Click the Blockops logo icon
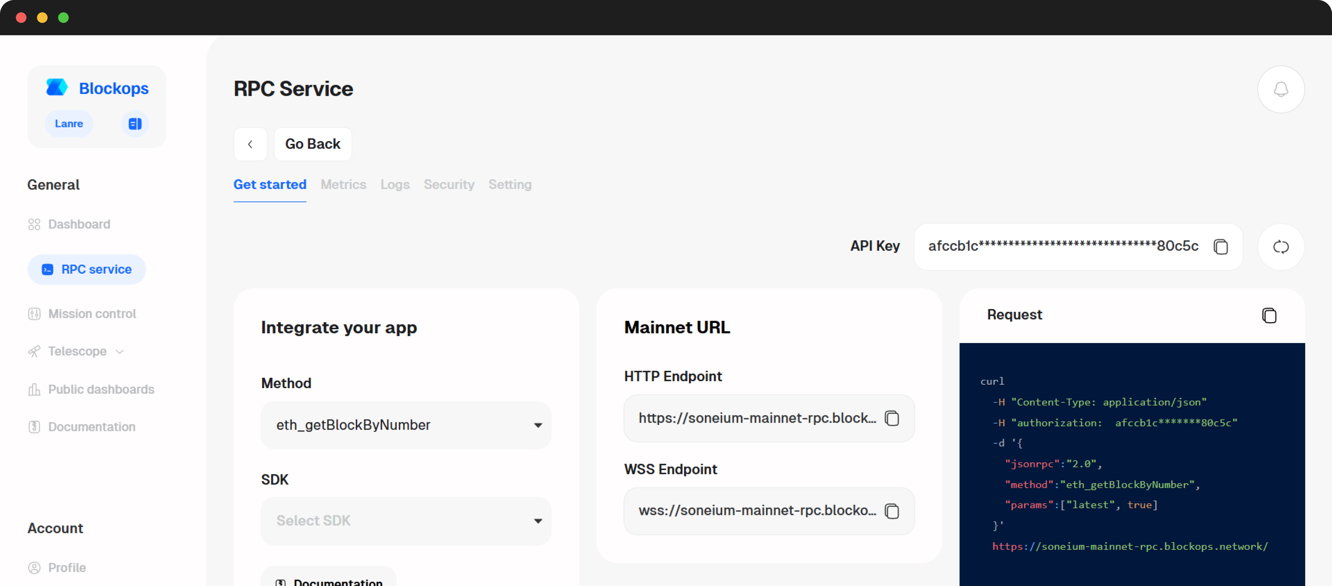Screen dimensions: 1332x586 click(x=57, y=88)
